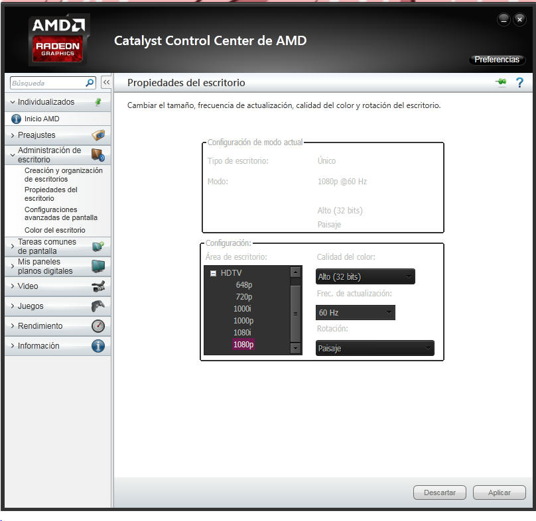Click the AMD Radeon Graphics logo
This screenshot has width=536, height=521.
click(x=58, y=39)
